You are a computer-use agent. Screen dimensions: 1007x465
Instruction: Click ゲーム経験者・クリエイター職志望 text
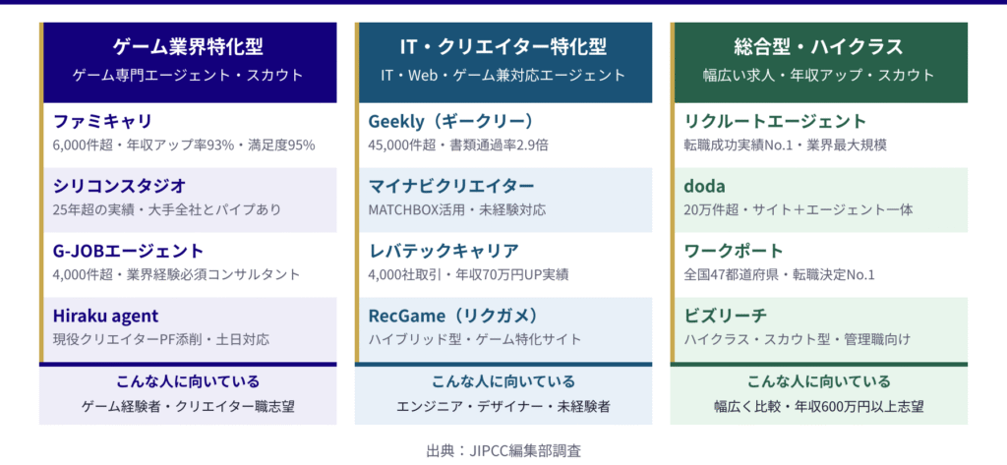[x=188, y=405]
